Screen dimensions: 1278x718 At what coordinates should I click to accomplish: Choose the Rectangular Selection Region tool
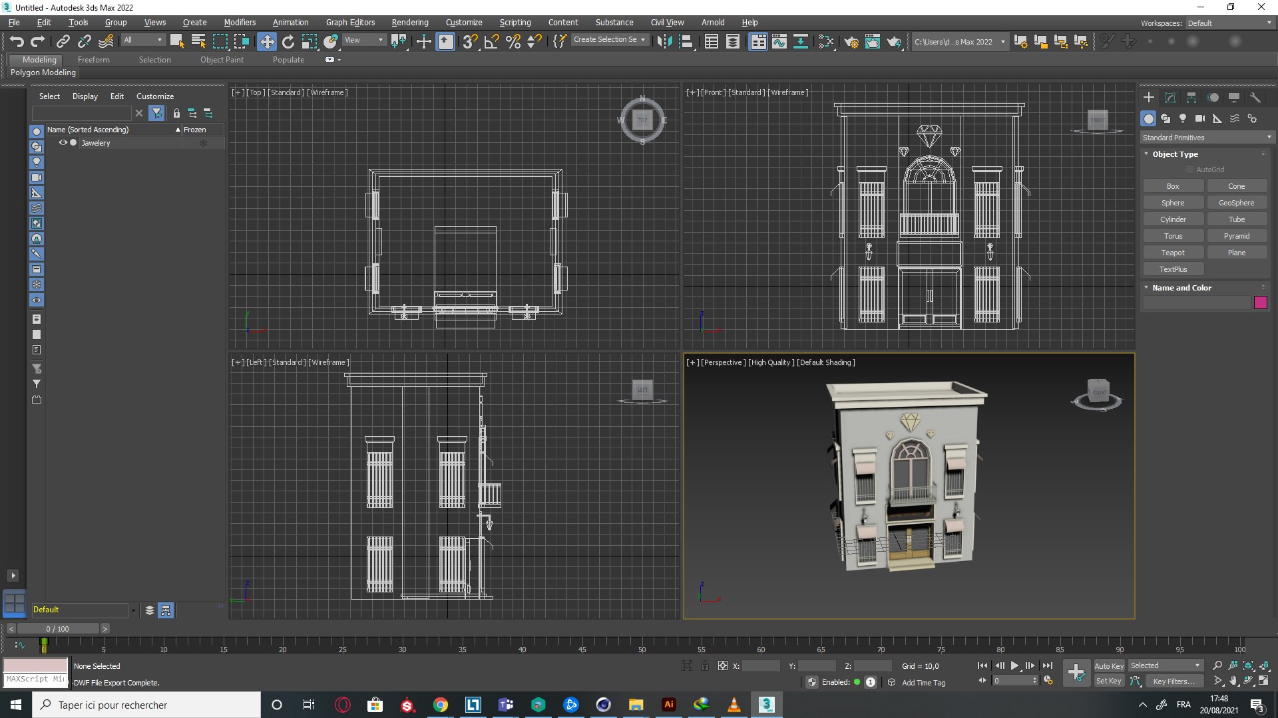click(x=220, y=41)
